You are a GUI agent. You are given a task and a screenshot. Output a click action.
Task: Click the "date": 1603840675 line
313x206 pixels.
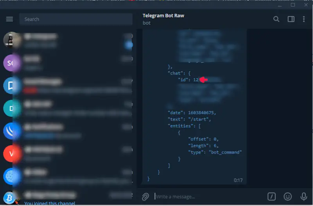click(x=192, y=113)
